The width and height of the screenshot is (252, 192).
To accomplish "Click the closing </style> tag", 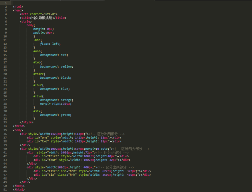I will tap(26, 122).
